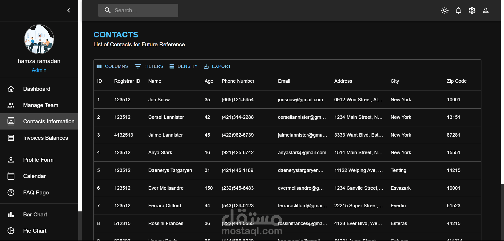Open the Filters panel
This screenshot has height=241, width=504.
149,66
